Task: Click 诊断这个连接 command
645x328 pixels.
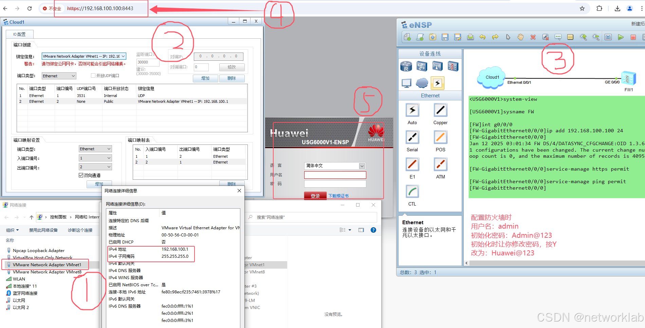Action: 80,230
